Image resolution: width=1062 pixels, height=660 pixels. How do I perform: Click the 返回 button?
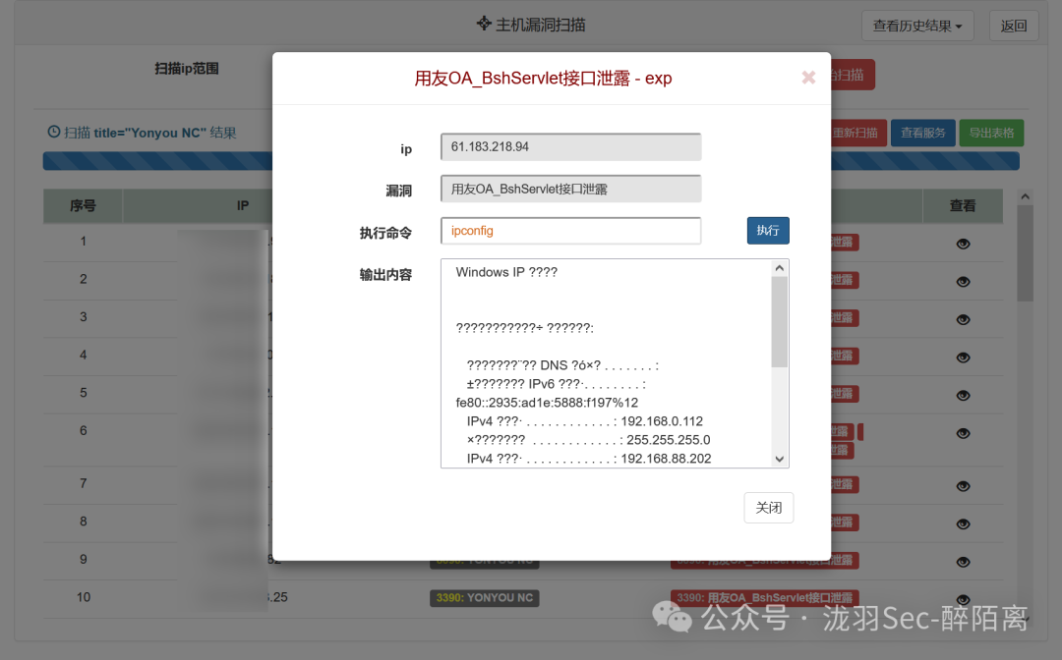(x=1014, y=26)
